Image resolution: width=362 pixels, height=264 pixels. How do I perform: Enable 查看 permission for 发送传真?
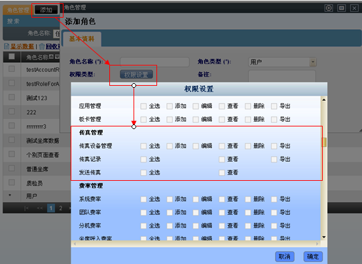coord(222,172)
